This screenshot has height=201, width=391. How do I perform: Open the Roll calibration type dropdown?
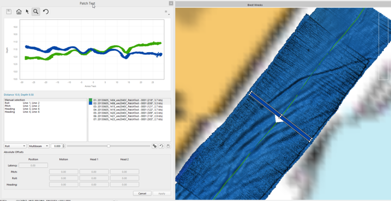[x=15, y=146]
